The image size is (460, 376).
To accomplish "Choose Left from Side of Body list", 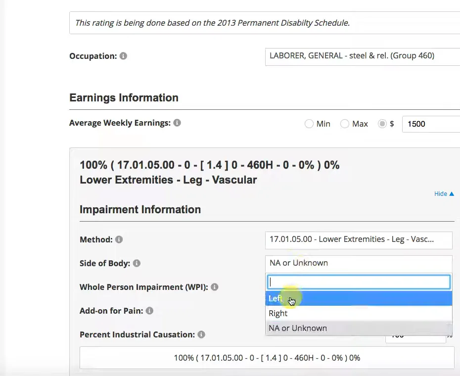I will pyautogui.click(x=359, y=298).
